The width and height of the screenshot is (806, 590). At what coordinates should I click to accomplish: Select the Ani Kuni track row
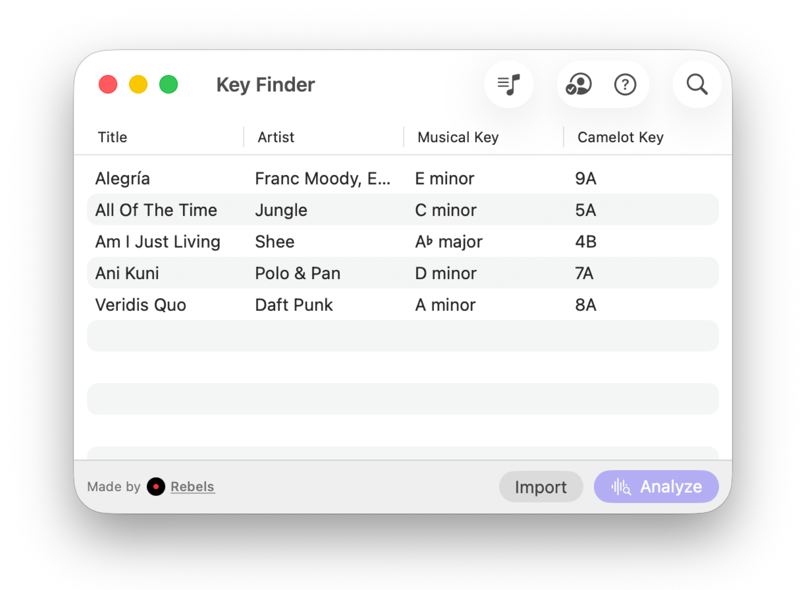[x=127, y=273]
